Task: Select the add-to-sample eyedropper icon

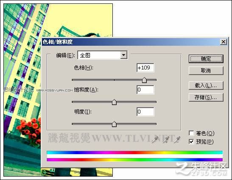Action: tap(166, 139)
